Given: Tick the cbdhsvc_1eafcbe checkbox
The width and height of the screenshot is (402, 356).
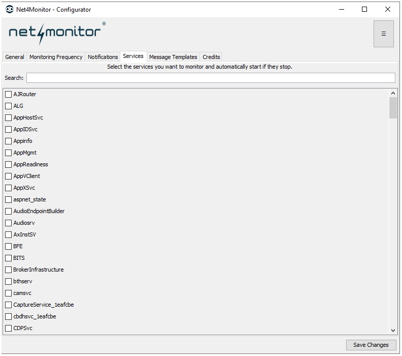Looking at the screenshot, I should tap(9, 316).
